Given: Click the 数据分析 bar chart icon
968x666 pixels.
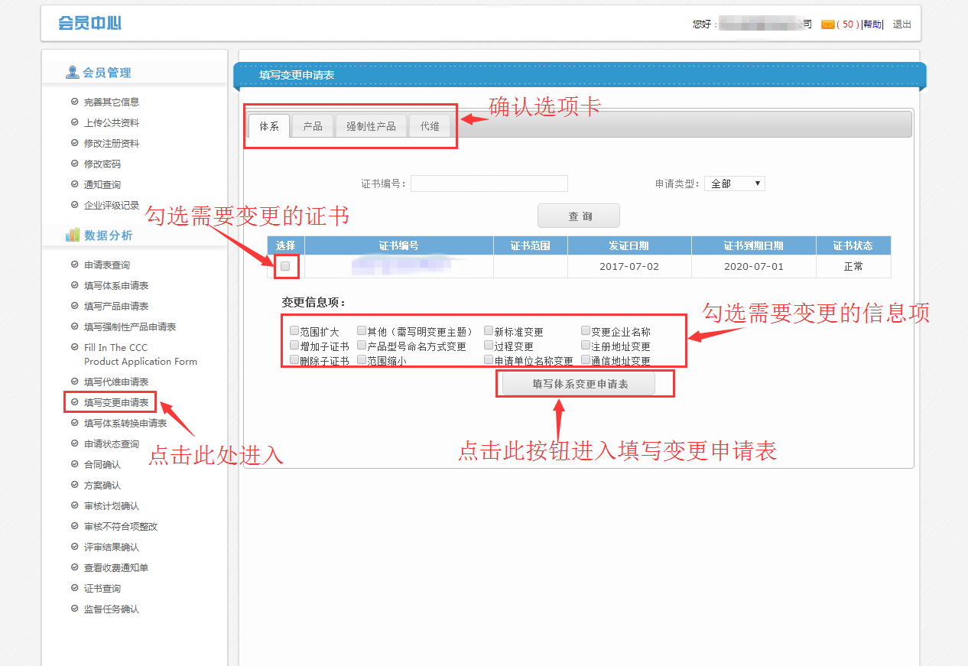Looking at the screenshot, I should (73, 236).
